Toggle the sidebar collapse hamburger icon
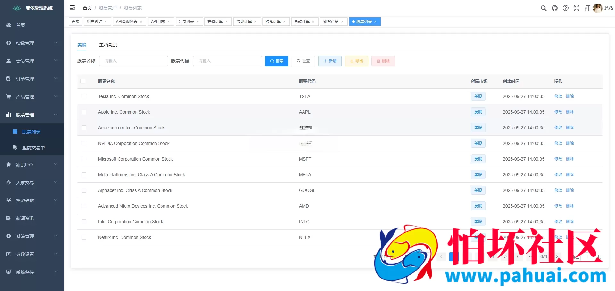This screenshot has height=291, width=615. 72,8
